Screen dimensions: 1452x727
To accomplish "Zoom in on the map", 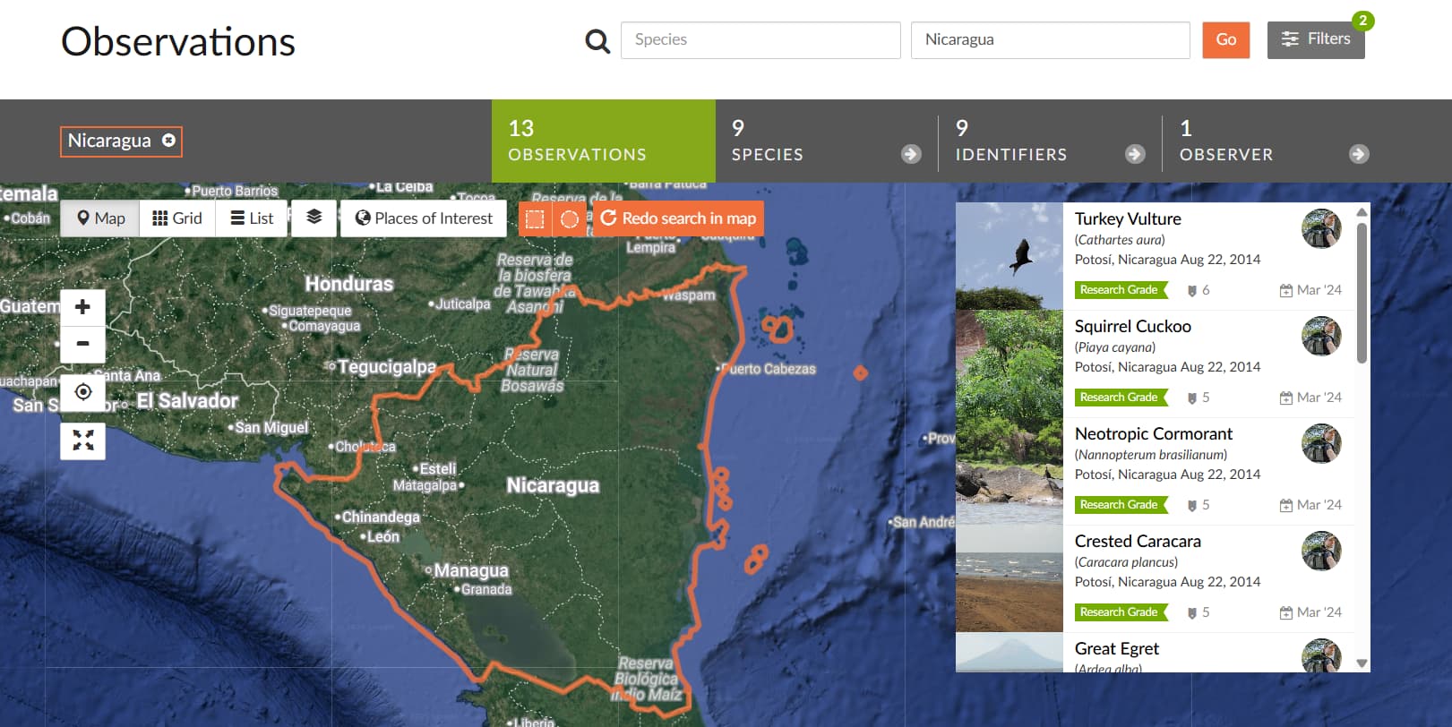I will coord(82,307).
